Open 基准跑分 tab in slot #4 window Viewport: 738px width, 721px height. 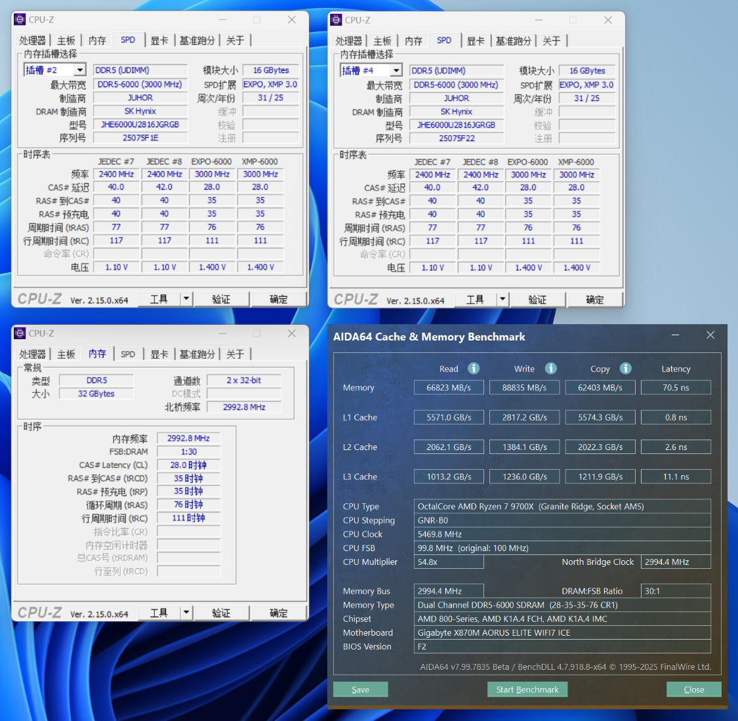pyautogui.click(x=514, y=41)
